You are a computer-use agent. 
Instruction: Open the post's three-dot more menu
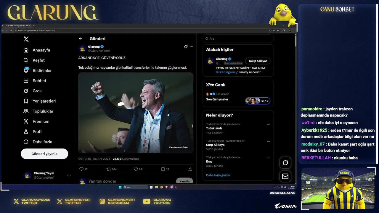click(192, 47)
